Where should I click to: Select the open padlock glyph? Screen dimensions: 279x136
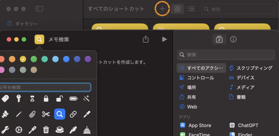60,99
